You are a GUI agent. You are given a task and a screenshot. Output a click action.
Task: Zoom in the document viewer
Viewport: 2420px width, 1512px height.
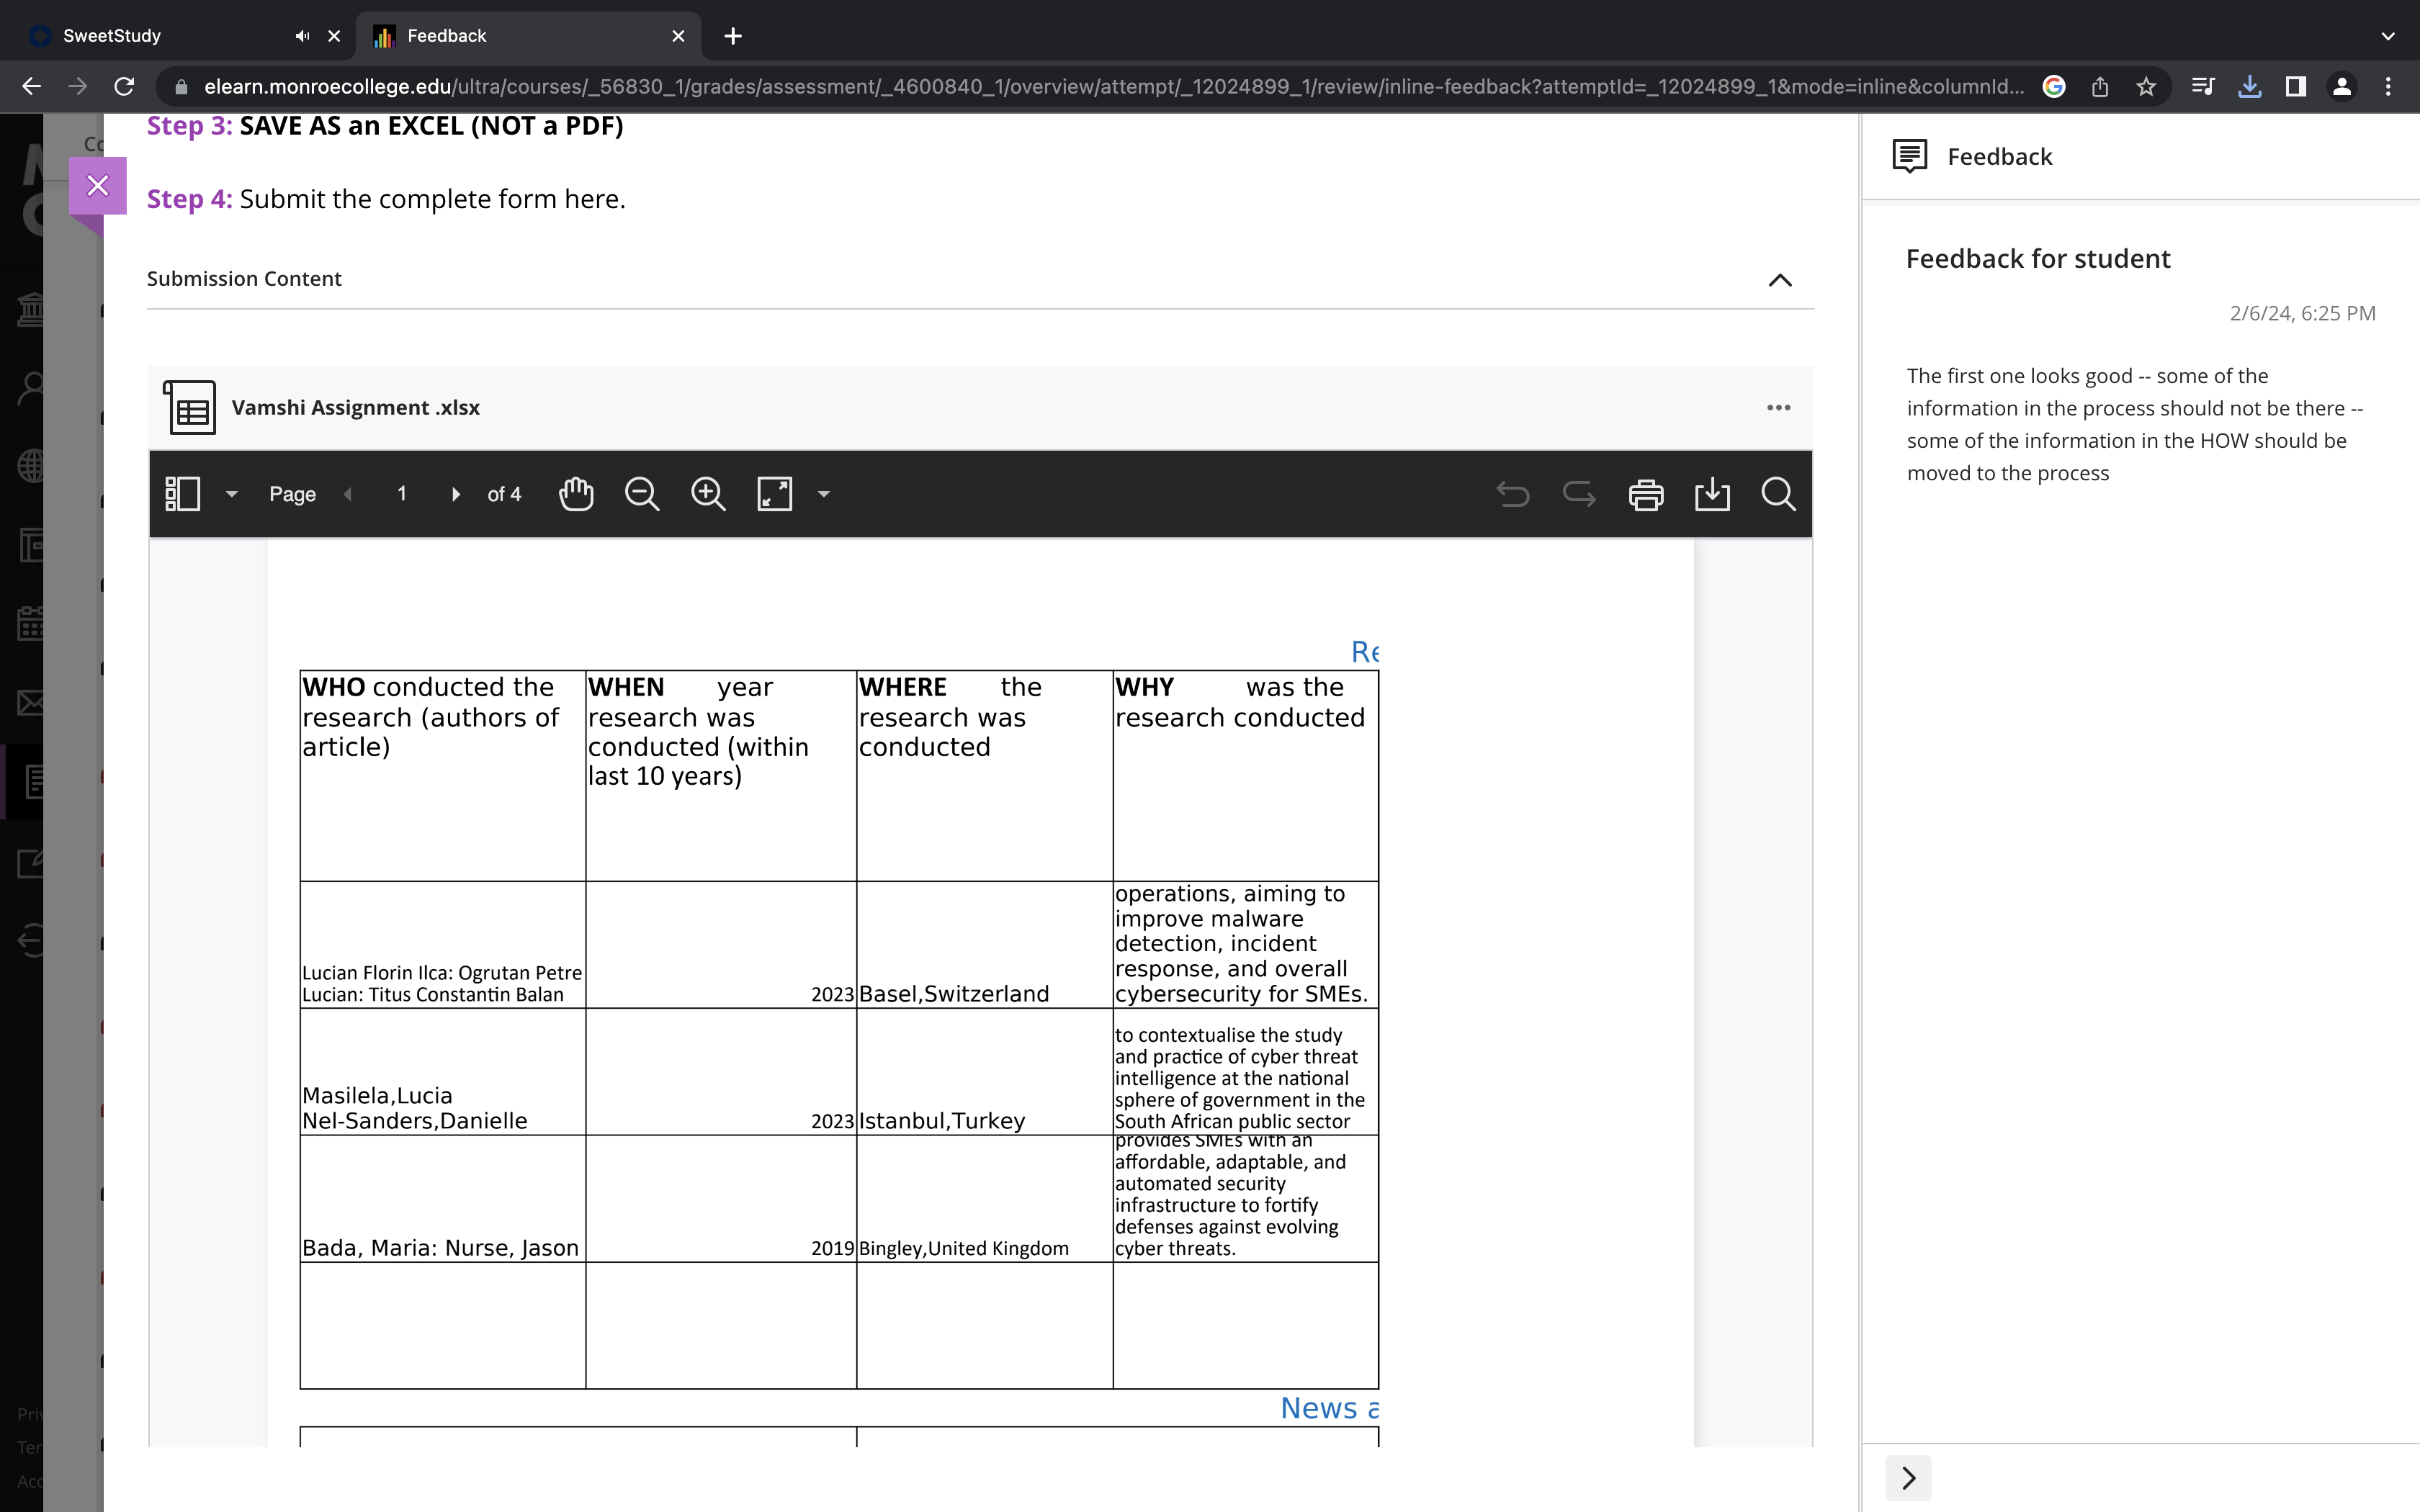[x=708, y=494]
